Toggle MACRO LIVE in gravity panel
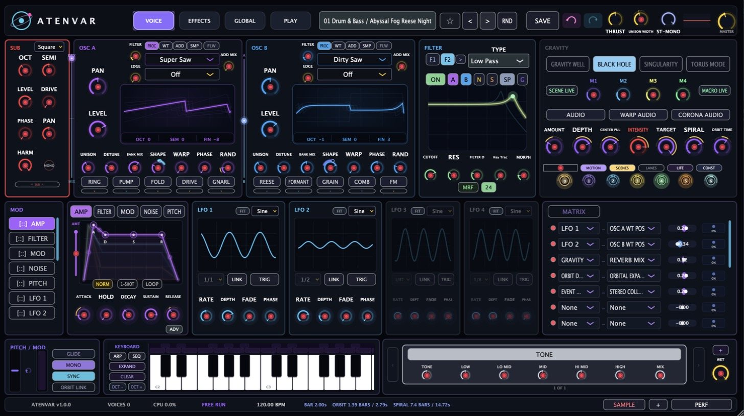 pos(714,90)
